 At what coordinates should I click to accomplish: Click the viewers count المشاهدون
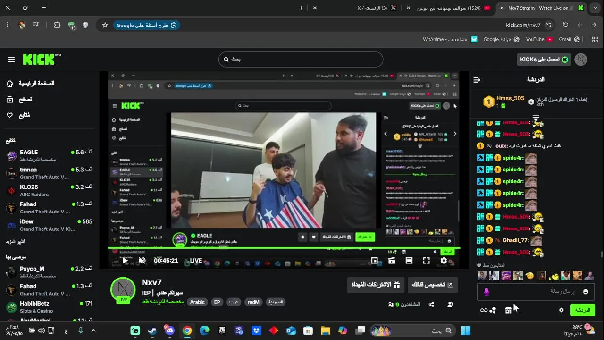404,305
